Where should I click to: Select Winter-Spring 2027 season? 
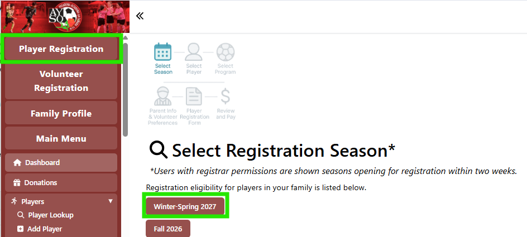(185, 206)
